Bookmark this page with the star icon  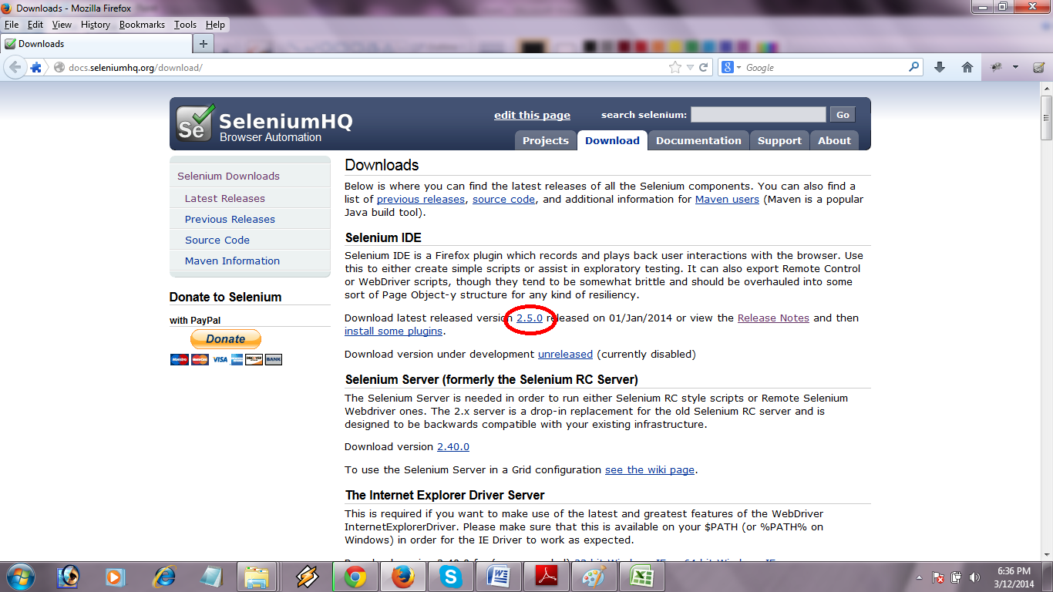(675, 67)
